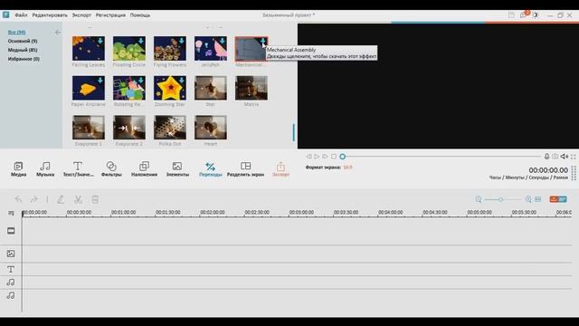Open the Разделить экран split screen panel
The height and width of the screenshot is (326, 579).
point(245,169)
